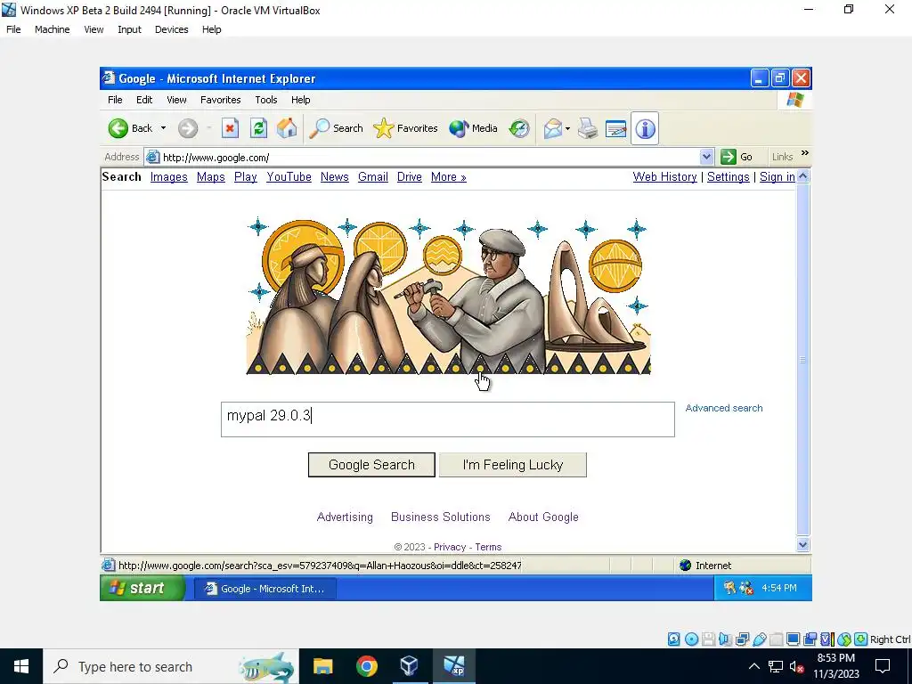Open VirtualBox window View menu
Viewport: 912px width, 684px height.
[x=93, y=29]
